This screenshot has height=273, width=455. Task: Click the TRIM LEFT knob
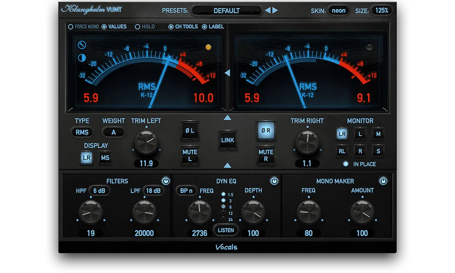tap(146, 142)
